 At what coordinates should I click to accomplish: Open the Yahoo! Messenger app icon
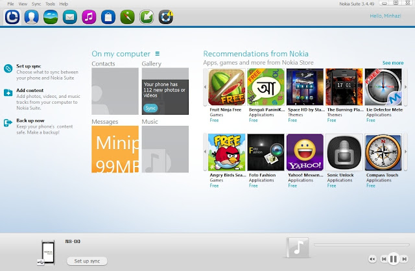point(305,152)
